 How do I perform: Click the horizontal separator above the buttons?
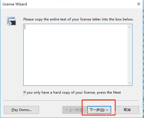click(71, 101)
